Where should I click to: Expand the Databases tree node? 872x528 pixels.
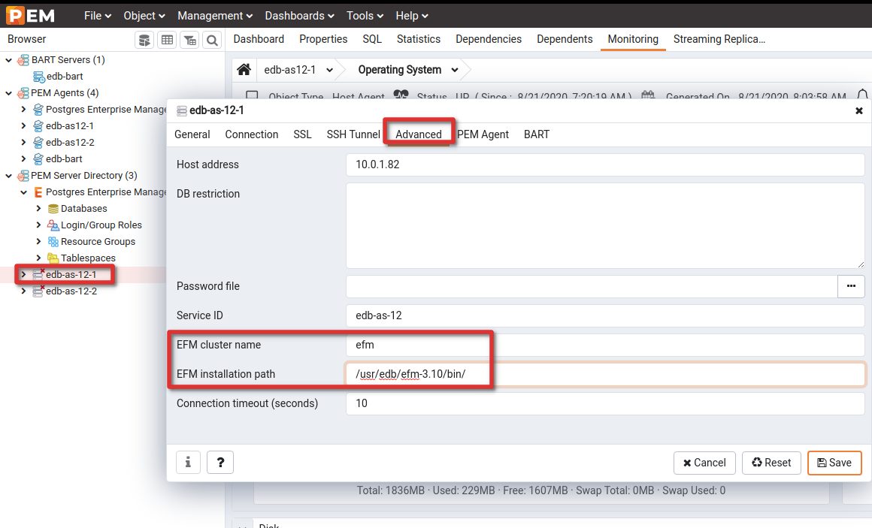[x=38, y=209]
